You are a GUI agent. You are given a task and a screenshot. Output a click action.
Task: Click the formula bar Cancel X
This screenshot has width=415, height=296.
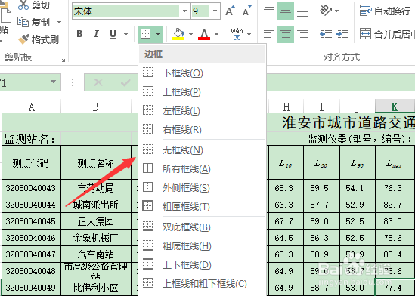[98, 82]
